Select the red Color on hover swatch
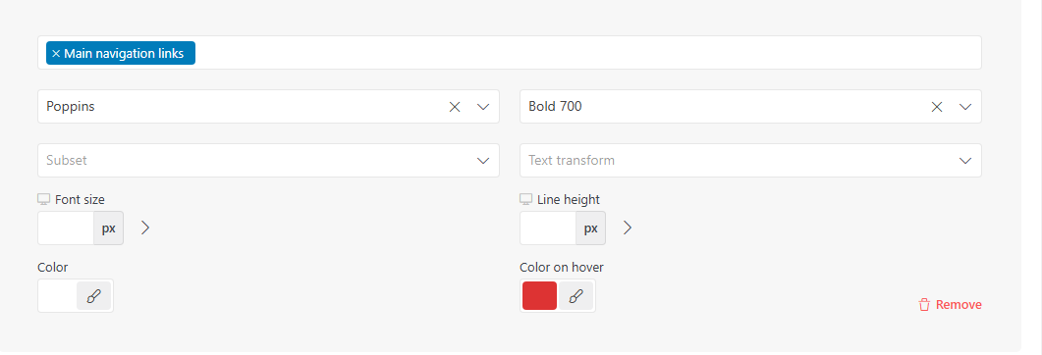 coord(539,296)
